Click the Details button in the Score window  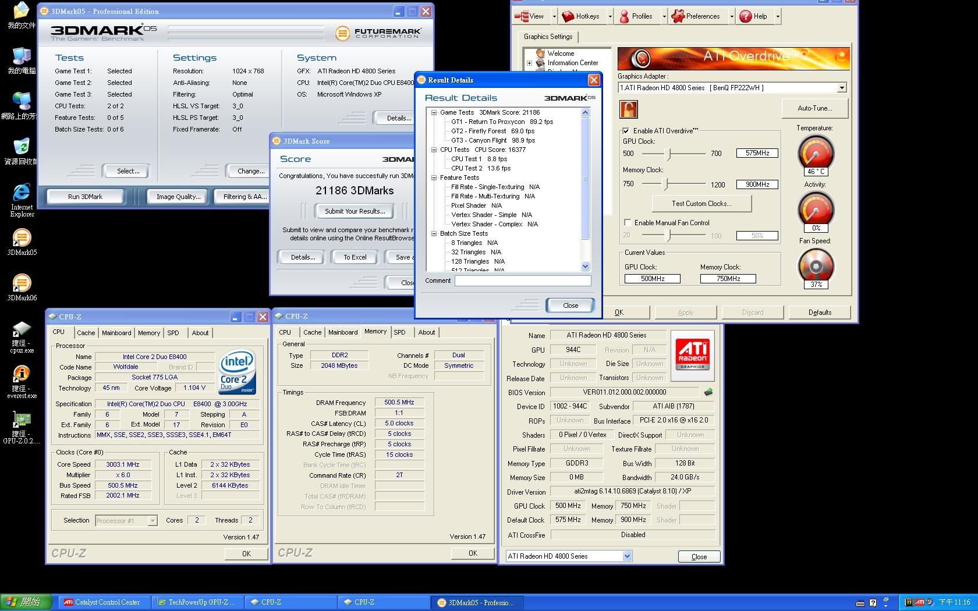pyautogui.click(x=303, y=257)
